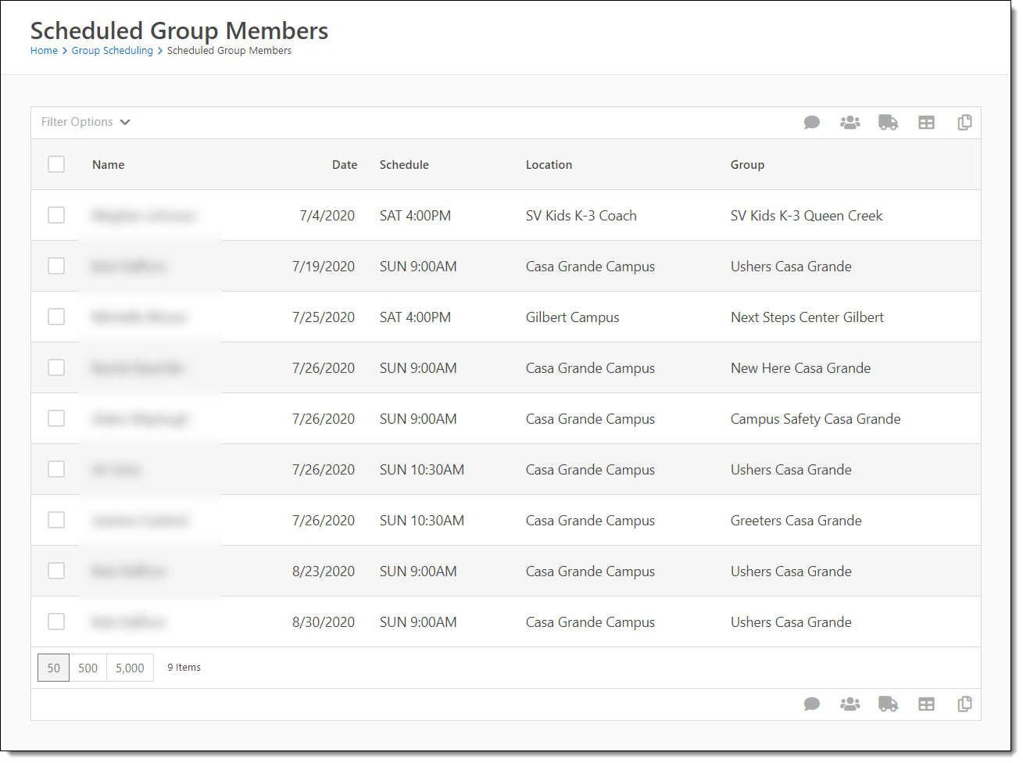Click the 'New Here Casa Grande' group cell
Viewport: 1023px width, 763px height.
pyautogui.click(x=800, y=368)
